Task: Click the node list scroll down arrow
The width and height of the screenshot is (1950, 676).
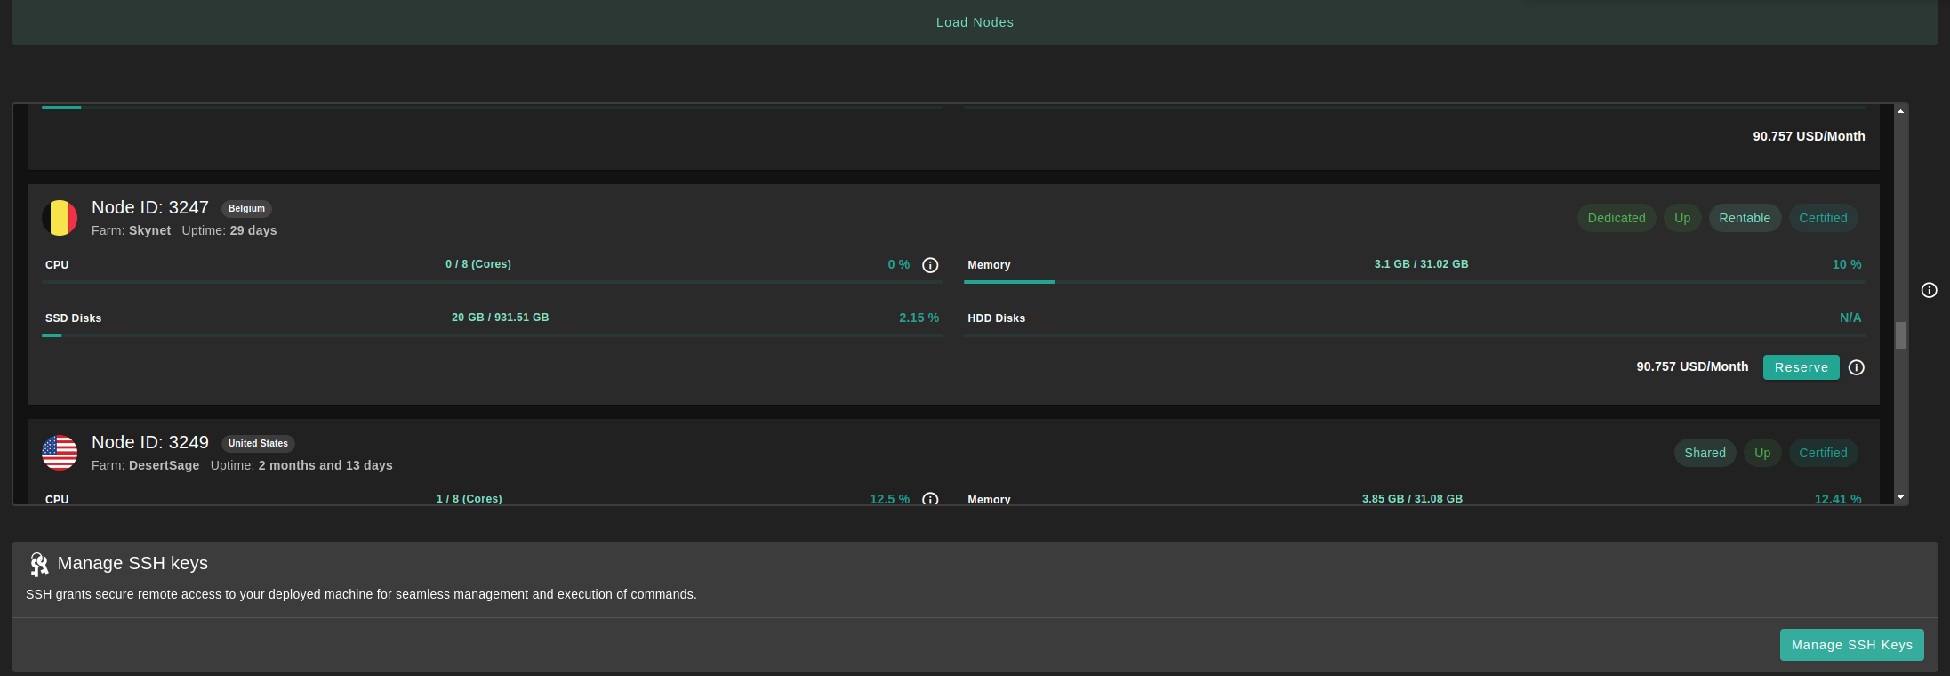Action: click(1900, 497)
